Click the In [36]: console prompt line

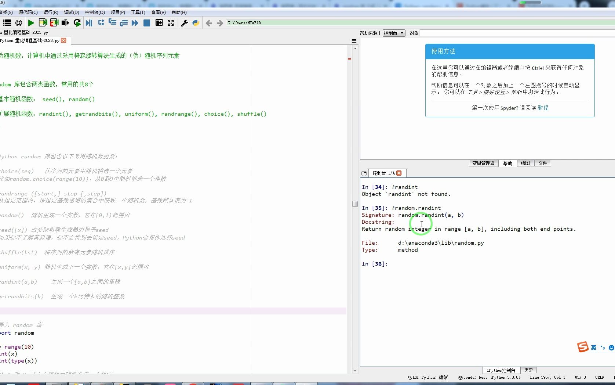point(375,264)
